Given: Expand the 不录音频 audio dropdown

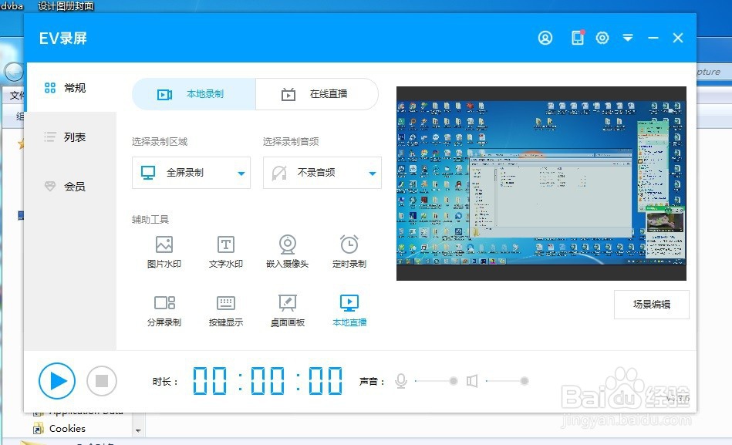Looking at the screenshot, I should [x=322, y=172].
